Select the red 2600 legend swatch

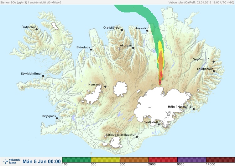163,160
